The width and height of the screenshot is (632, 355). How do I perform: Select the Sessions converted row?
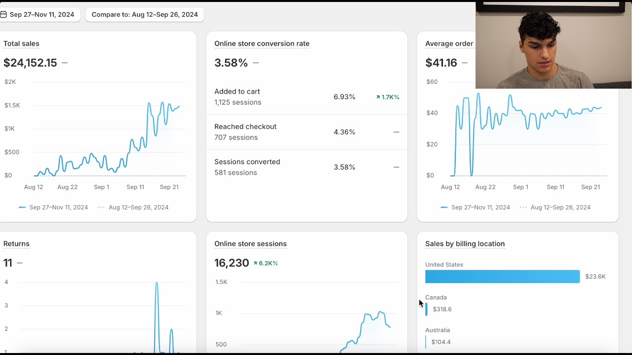[x=306, y=167]
